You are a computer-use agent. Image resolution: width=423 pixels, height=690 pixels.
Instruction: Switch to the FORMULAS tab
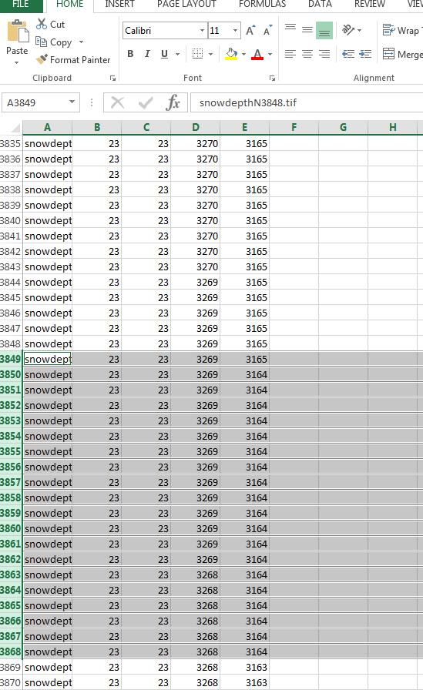coord(262,4)
